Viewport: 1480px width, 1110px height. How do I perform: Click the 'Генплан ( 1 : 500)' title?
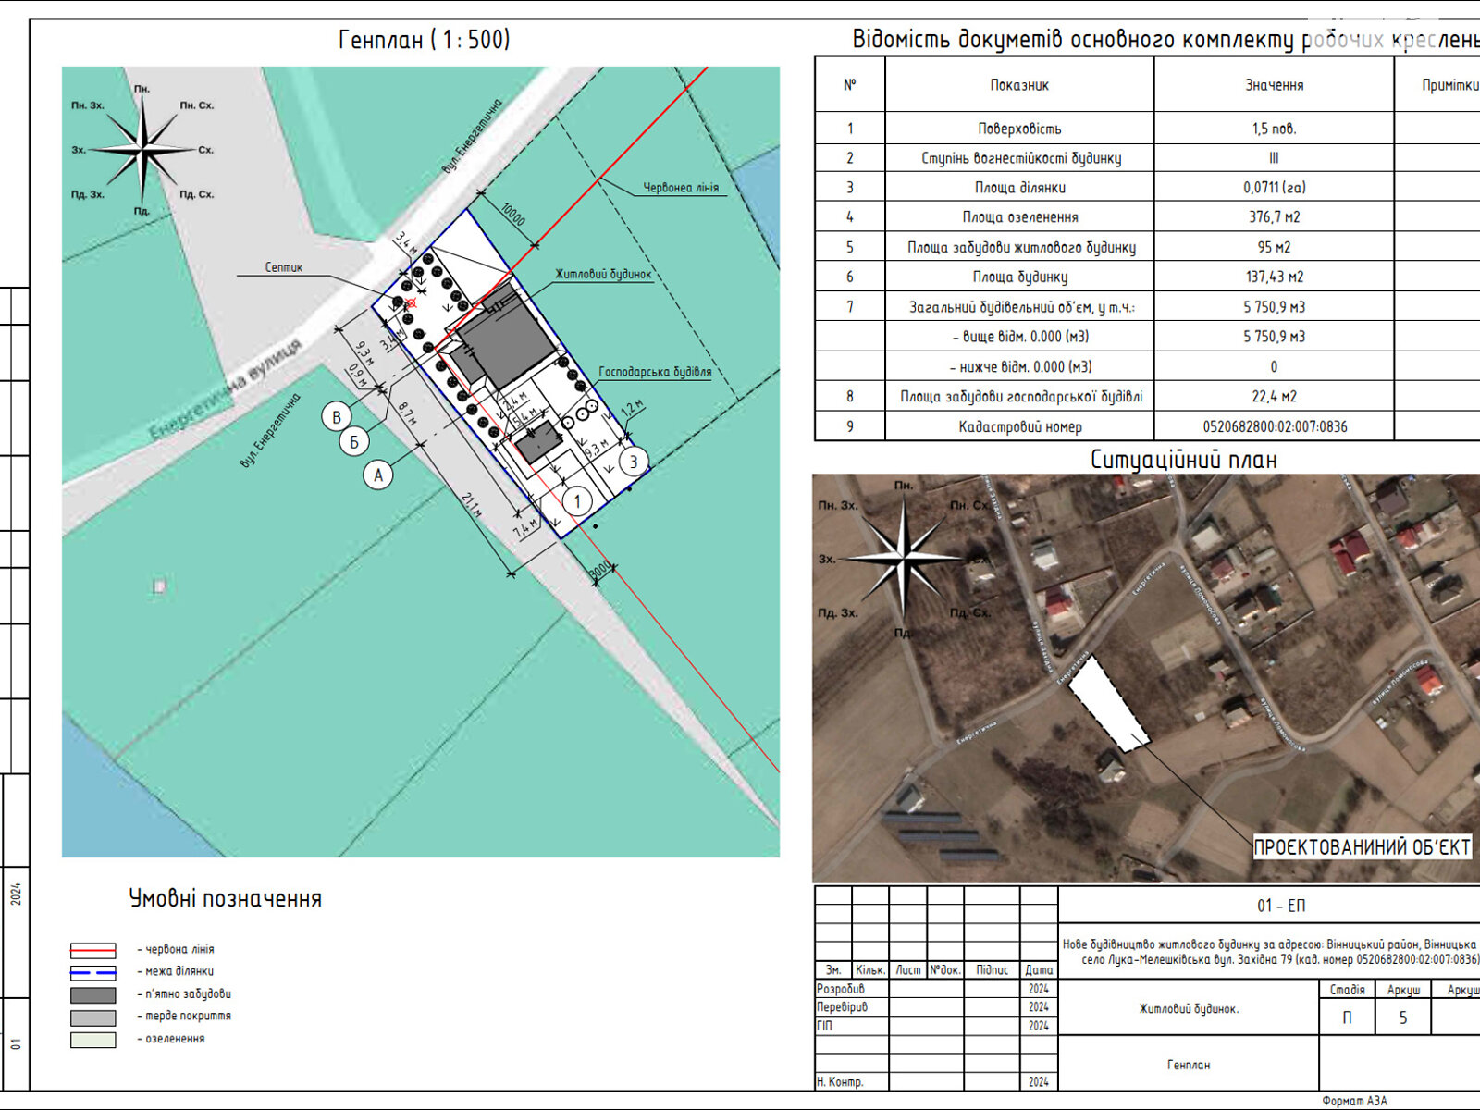(x=425, y=40)
